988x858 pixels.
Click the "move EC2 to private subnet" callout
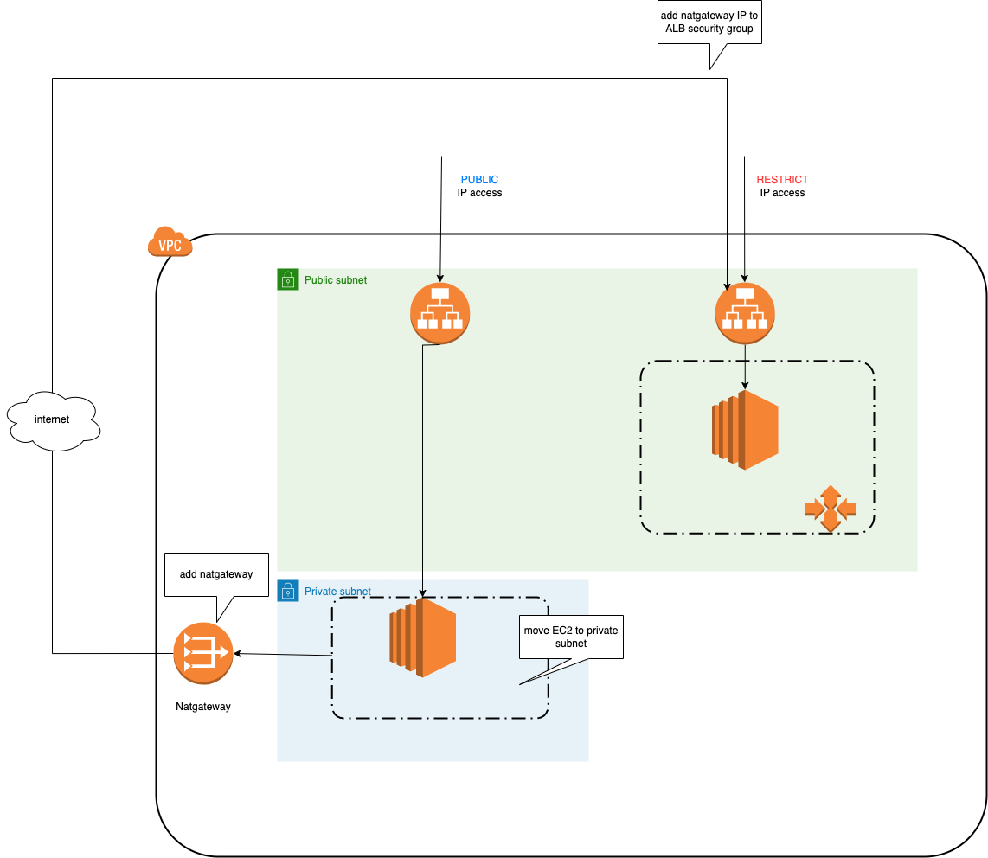(570, 637)
